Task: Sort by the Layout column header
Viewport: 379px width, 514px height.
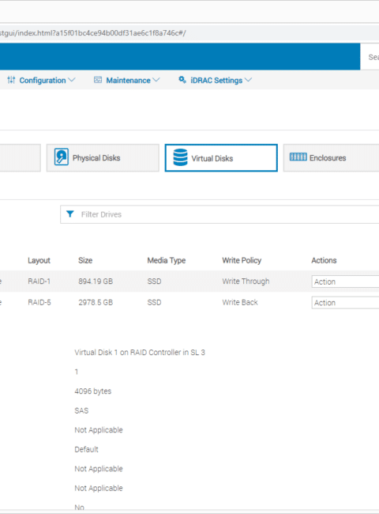Action: click(39, 260)
